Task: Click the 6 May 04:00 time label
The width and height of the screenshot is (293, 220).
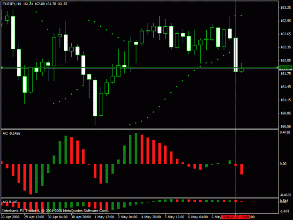Action: 198,217
